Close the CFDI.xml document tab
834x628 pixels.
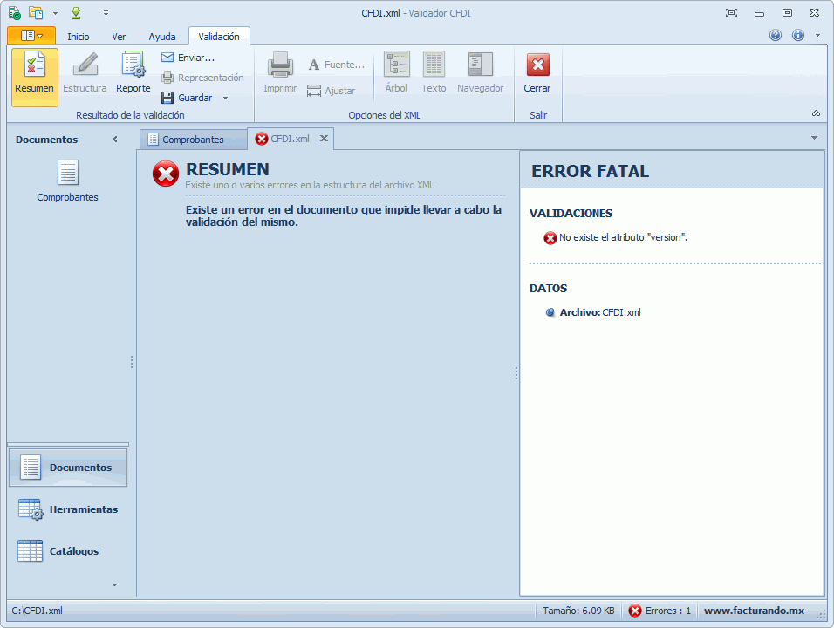[x=324, y=139]
